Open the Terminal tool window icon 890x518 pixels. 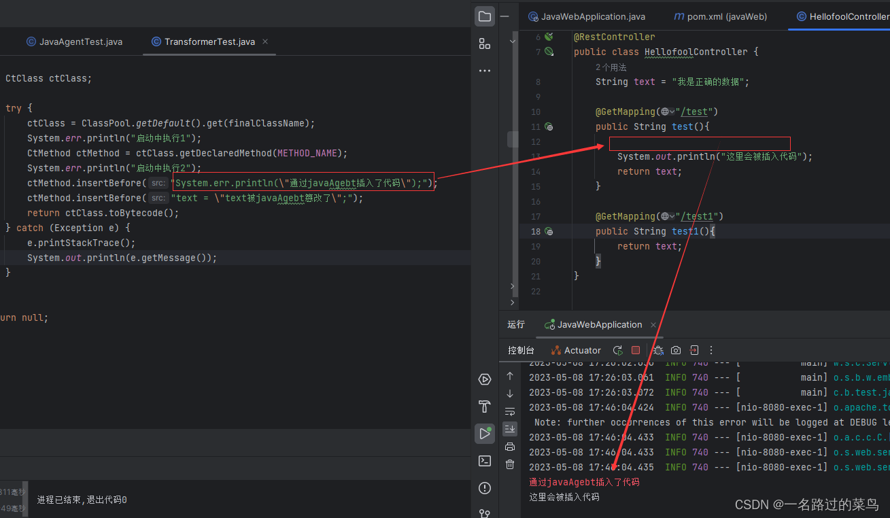485,461
